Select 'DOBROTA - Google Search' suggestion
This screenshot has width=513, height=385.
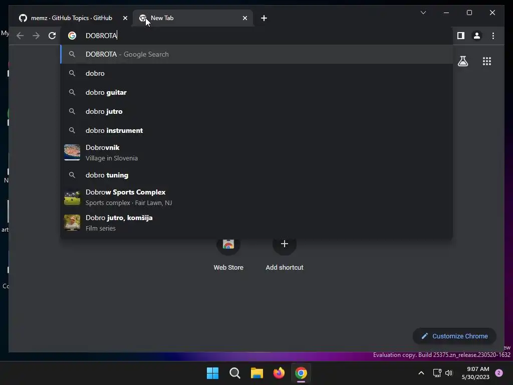(256, 54)
